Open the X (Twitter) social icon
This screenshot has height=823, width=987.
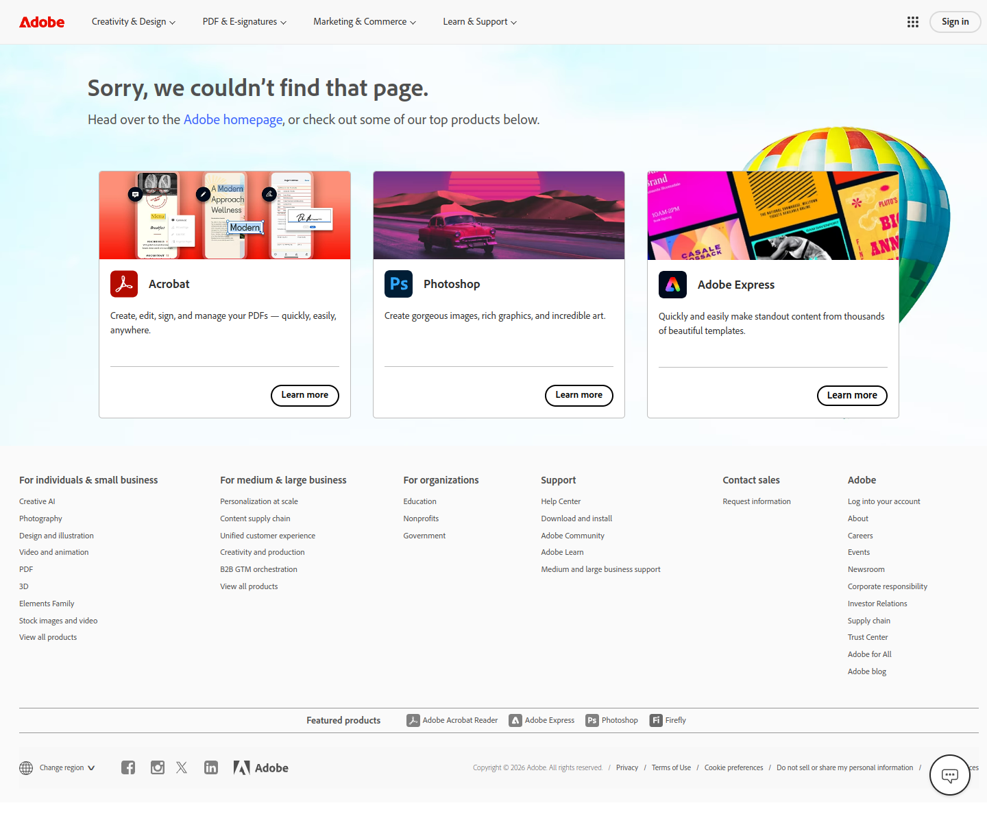[x=182, y=767]
